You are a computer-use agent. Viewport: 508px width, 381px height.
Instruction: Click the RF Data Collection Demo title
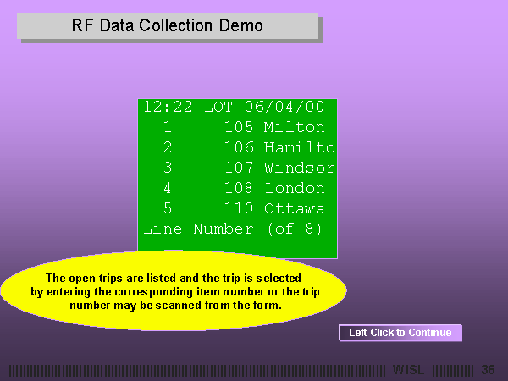[x=168, y=25]
